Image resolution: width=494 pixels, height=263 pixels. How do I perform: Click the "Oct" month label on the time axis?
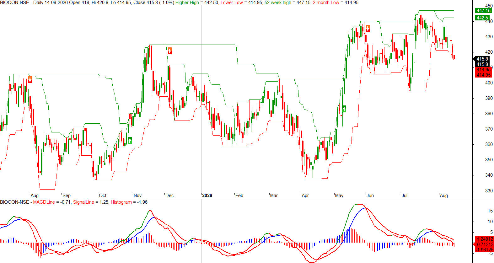point(103,196)
